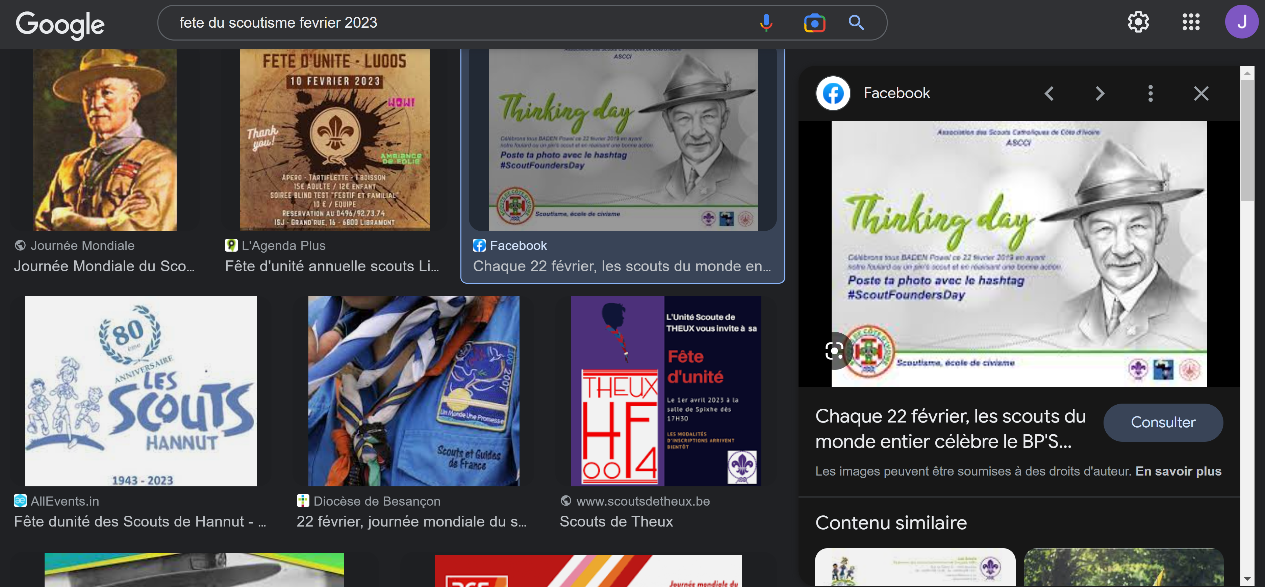Viewport: 1265px width, 587px height.
Task: Start voice search with microphone icon
Action: (766, 23)
